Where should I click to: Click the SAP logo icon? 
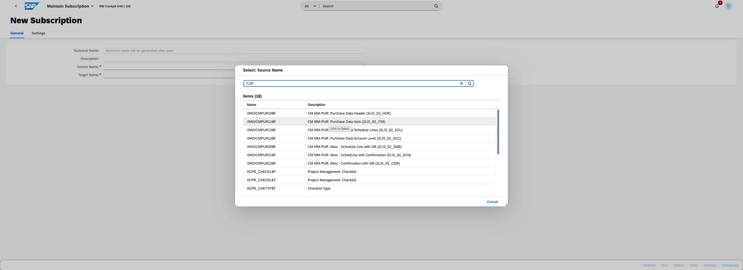pyautogui.click(x=32, y=6)
